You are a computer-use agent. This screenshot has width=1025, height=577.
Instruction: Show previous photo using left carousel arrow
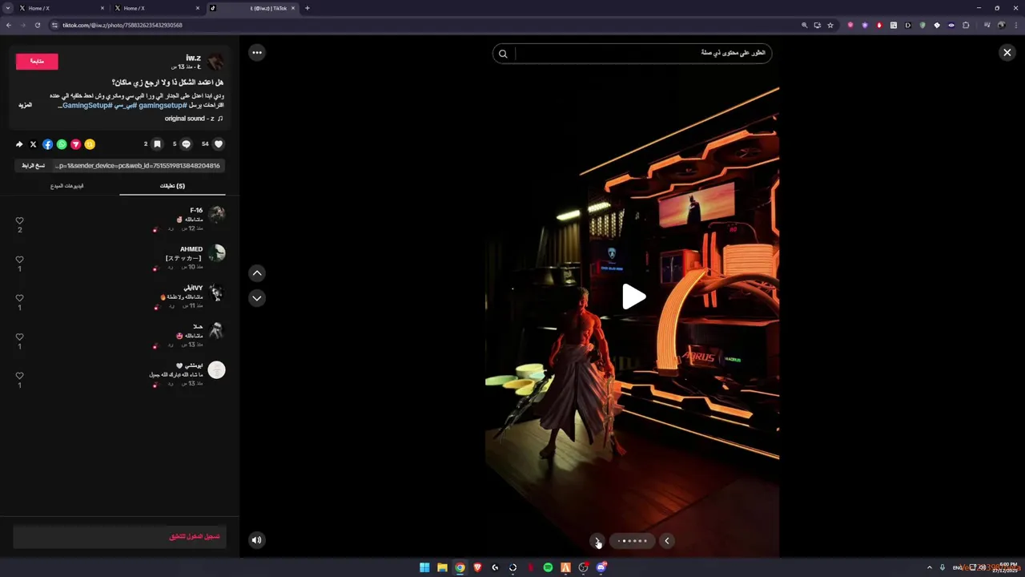[x=597, y=541]
